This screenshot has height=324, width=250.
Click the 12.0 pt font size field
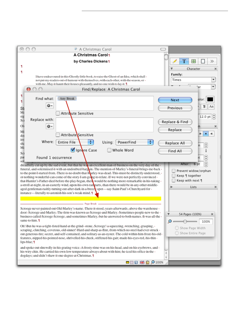205,116
